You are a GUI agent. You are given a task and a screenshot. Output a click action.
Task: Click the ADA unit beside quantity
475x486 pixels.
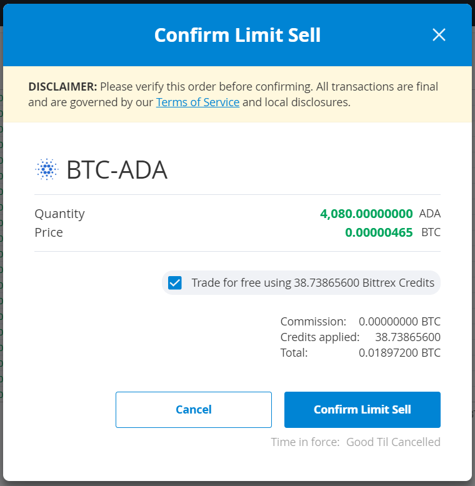(x=430, y=214)
